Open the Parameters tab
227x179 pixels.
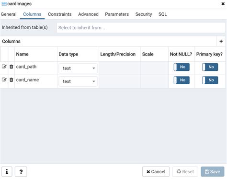coord(117,14)
